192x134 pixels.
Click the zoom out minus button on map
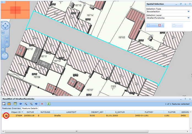pyautogui.click(x=3, y=50)
